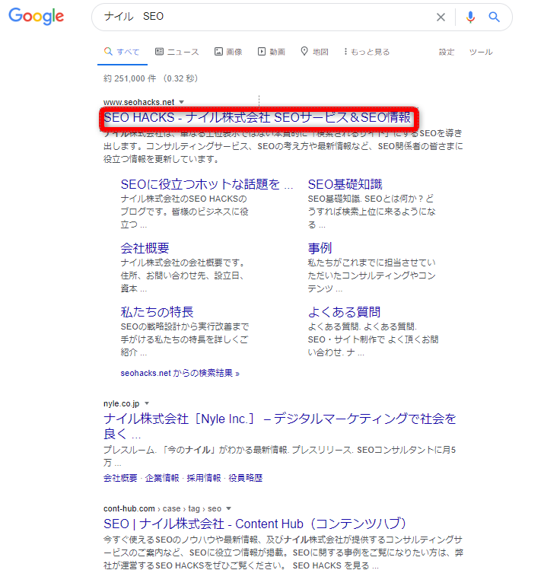Click the 役員略歴 link
This screenshot has width=544, height=586.
(x=246, y=478)
